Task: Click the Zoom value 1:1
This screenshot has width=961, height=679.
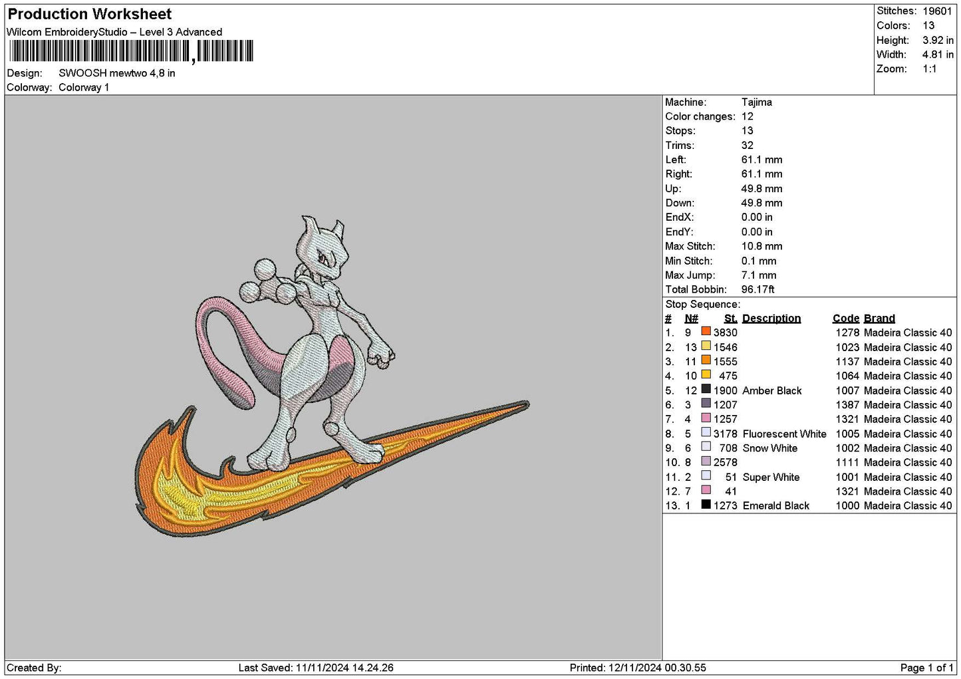Action: pos(930,69)
